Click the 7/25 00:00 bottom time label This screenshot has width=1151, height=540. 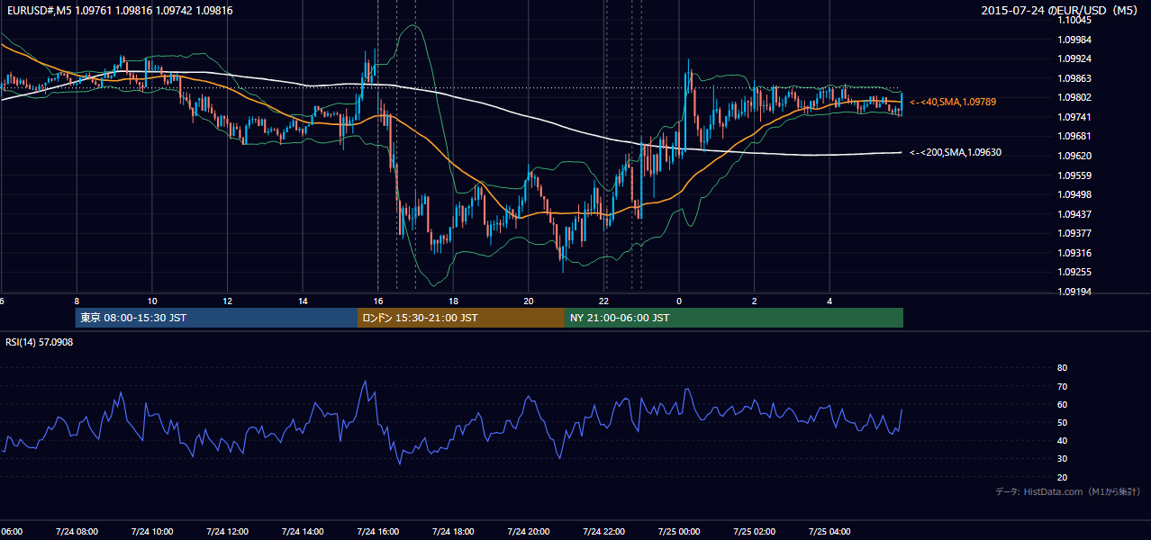(679, 531)
